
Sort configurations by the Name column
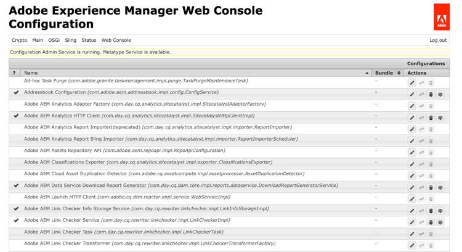[x=196, y=73]
